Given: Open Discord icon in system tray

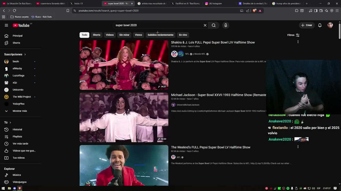Looking at the screenshot, I should click(305, 188).
